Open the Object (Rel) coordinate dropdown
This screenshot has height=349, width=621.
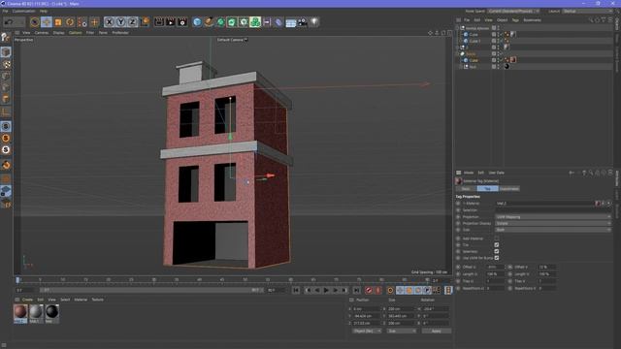click(x=367, y=331)
